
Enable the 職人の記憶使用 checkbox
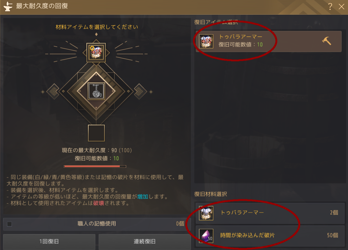9,224
